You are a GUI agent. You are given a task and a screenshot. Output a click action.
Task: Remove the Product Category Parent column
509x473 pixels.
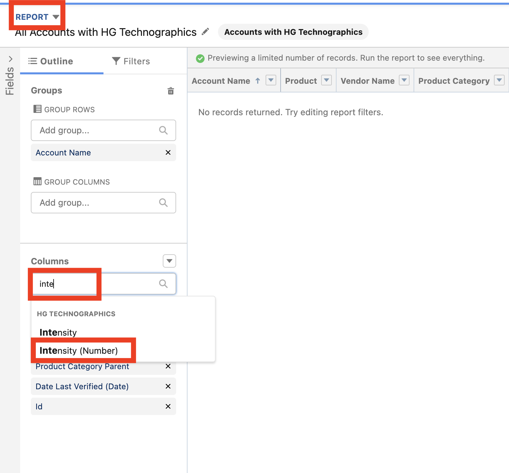point(168,366)
